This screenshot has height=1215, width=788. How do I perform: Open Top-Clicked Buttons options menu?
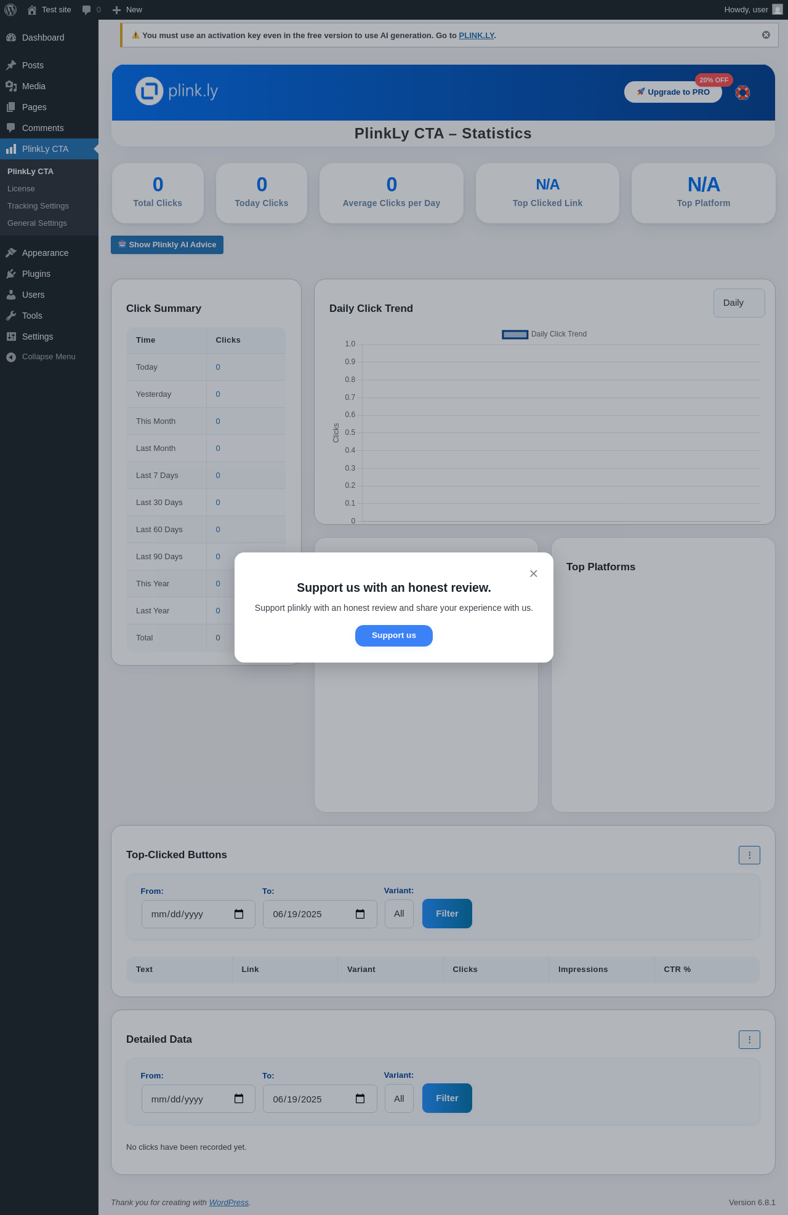(749, 854)
